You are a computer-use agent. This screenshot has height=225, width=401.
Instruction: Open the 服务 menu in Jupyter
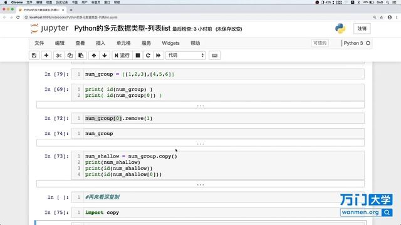[x=146, y=43]
